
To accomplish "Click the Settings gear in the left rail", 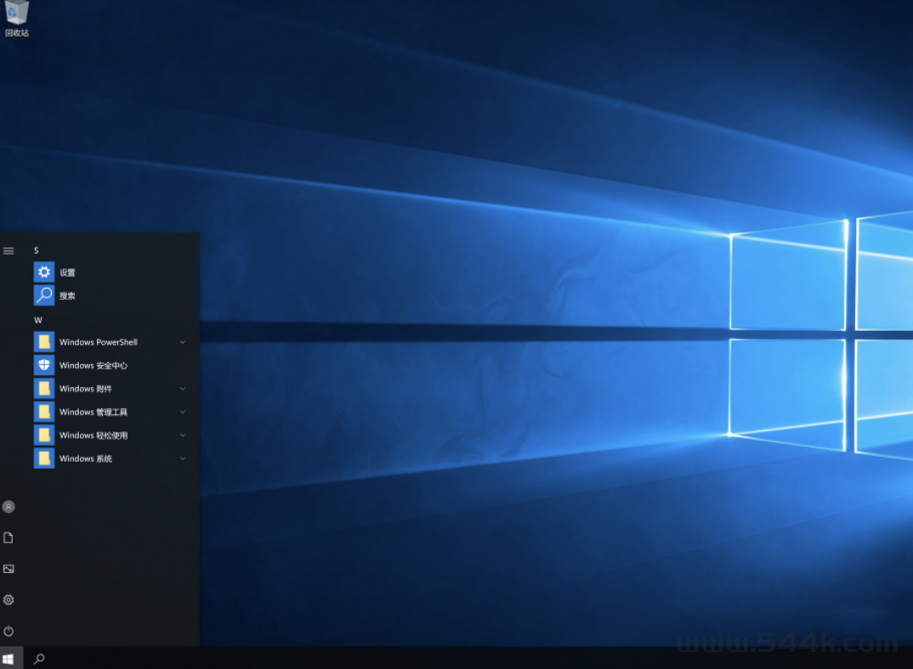I will (9, 600).
